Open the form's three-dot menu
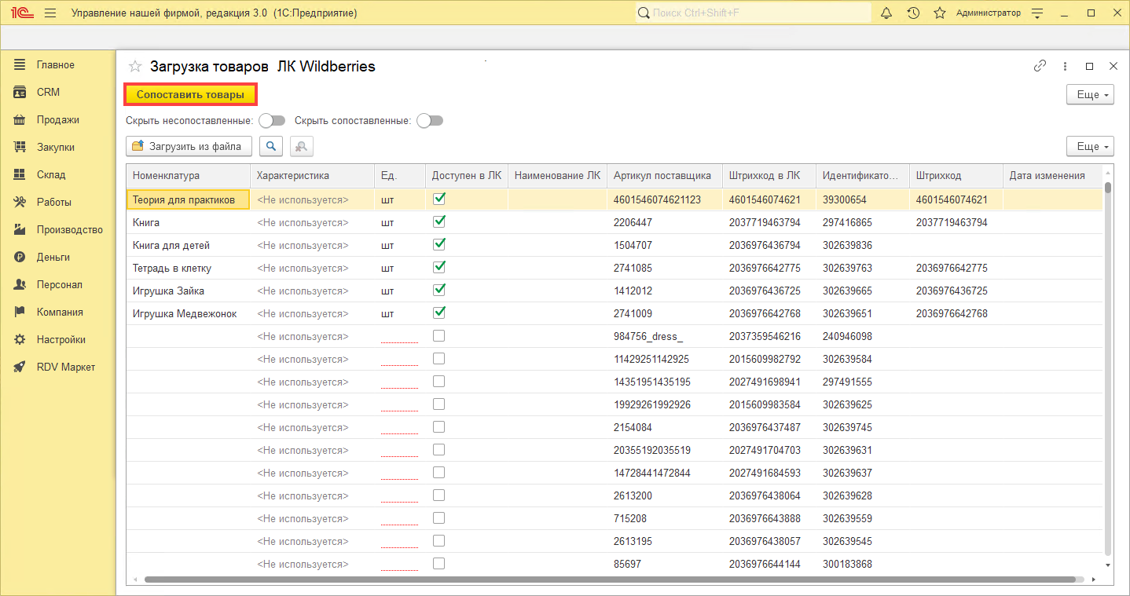 coord(1065,67)
